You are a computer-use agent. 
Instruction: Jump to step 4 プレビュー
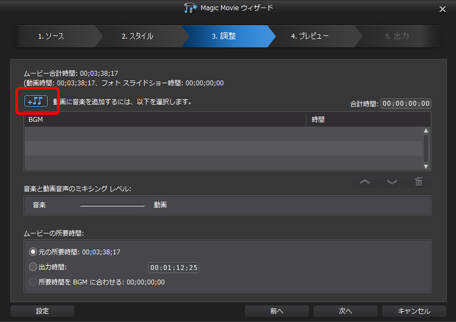pos(310,36)
